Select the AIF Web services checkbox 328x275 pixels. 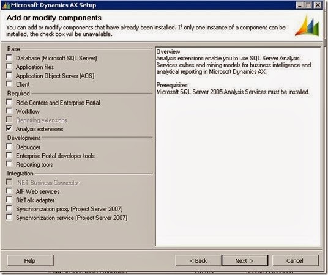pos(9,191)
